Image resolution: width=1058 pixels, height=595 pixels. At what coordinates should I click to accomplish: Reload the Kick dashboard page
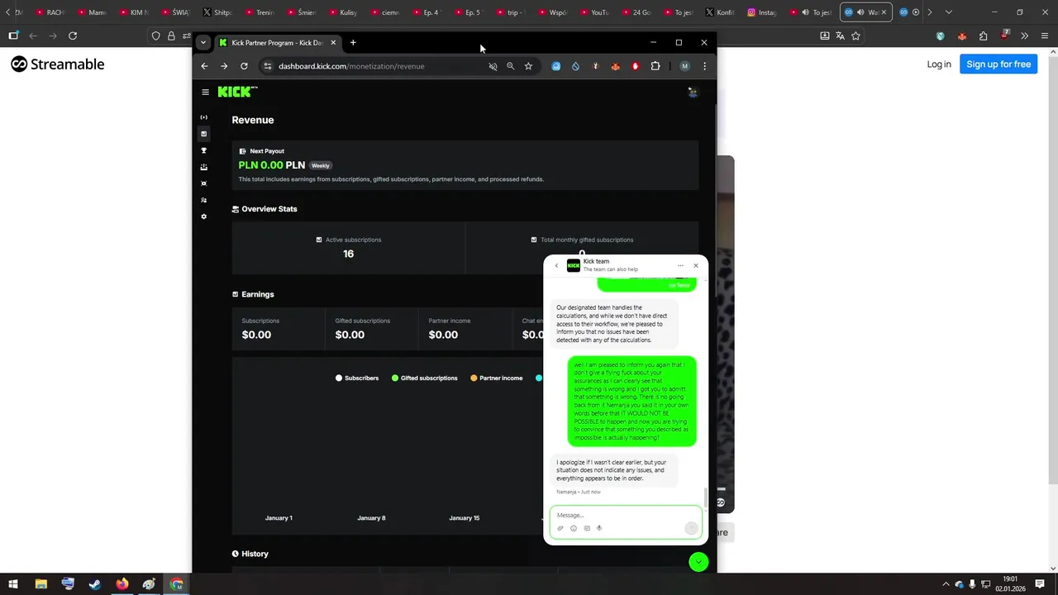[244, 66]
